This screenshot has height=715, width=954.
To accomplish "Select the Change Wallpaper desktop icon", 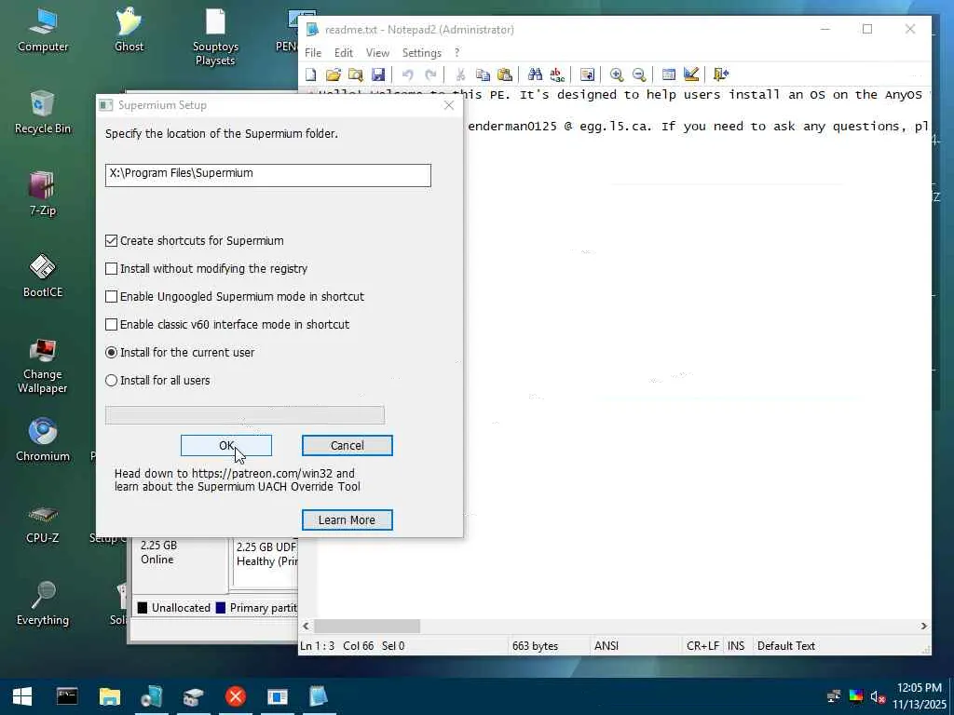I will pyautogui.click(x=42, y=365).
